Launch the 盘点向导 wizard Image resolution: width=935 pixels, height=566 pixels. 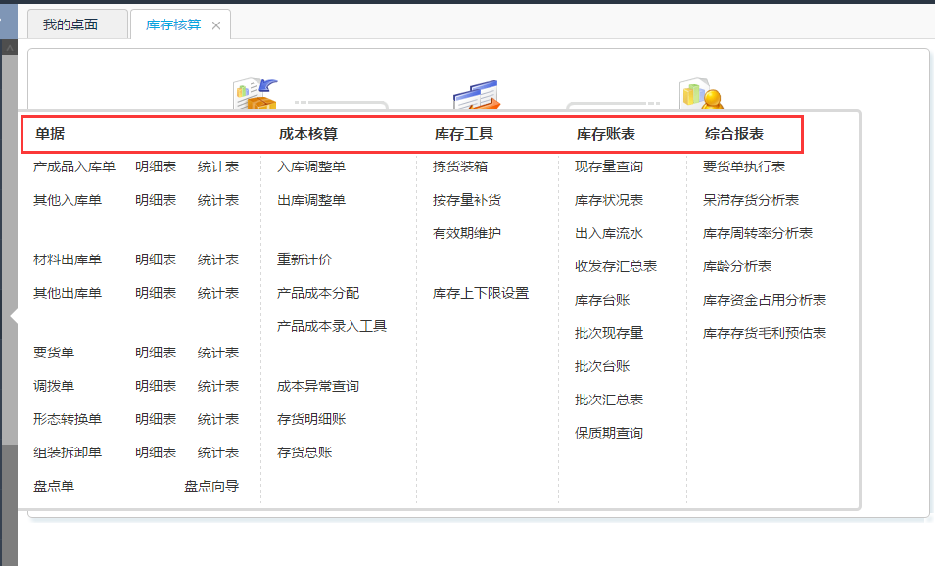[210, 486]
